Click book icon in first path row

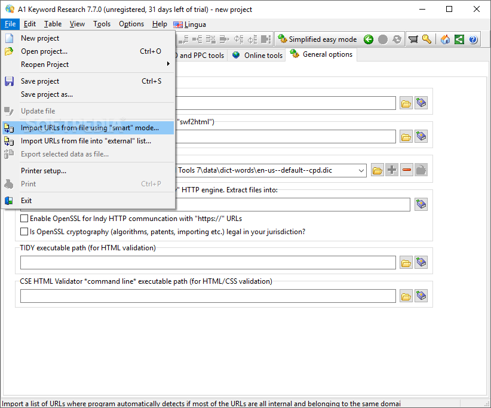421,103
